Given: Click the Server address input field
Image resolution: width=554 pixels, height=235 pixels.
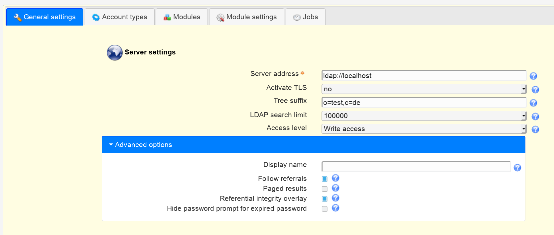Looking at the screenshot, I should tap(423, 76).
